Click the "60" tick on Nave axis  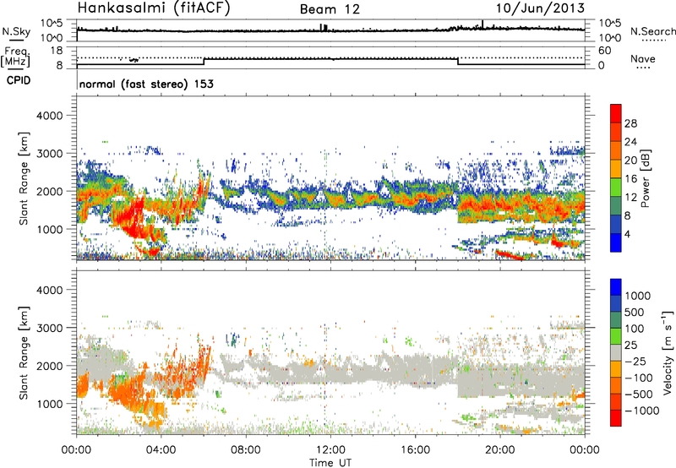pyautogui.click(x=604, y=51)
